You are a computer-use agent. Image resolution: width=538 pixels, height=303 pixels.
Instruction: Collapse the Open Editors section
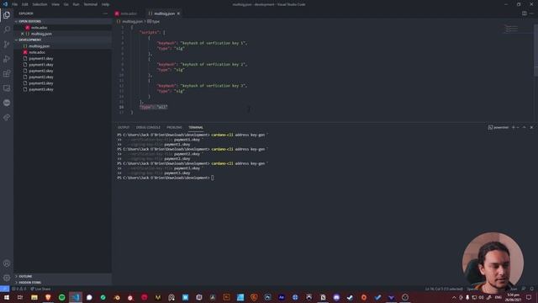pos(62,21)
